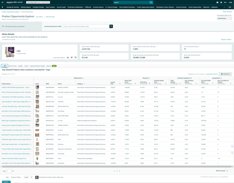Viewport: 234px width, 183px height.
Task: Click info icon next to Customer Sentiment
Action: (x=191, y=78)
